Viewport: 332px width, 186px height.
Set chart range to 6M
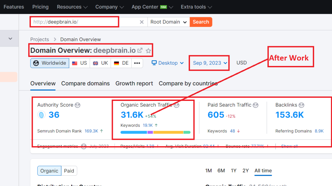click(x=221, y=170)
